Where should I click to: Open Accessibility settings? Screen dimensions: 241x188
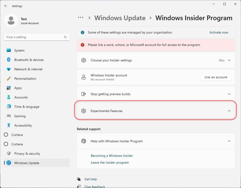[x=23, y=125]
